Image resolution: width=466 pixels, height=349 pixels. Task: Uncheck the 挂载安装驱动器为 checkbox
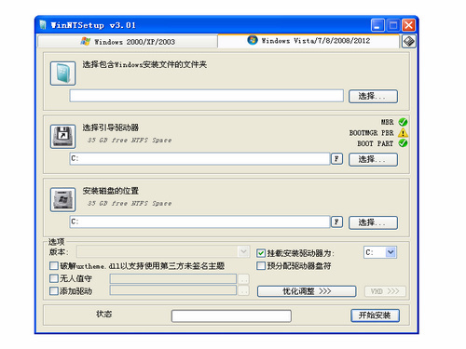tap(261, 253)
